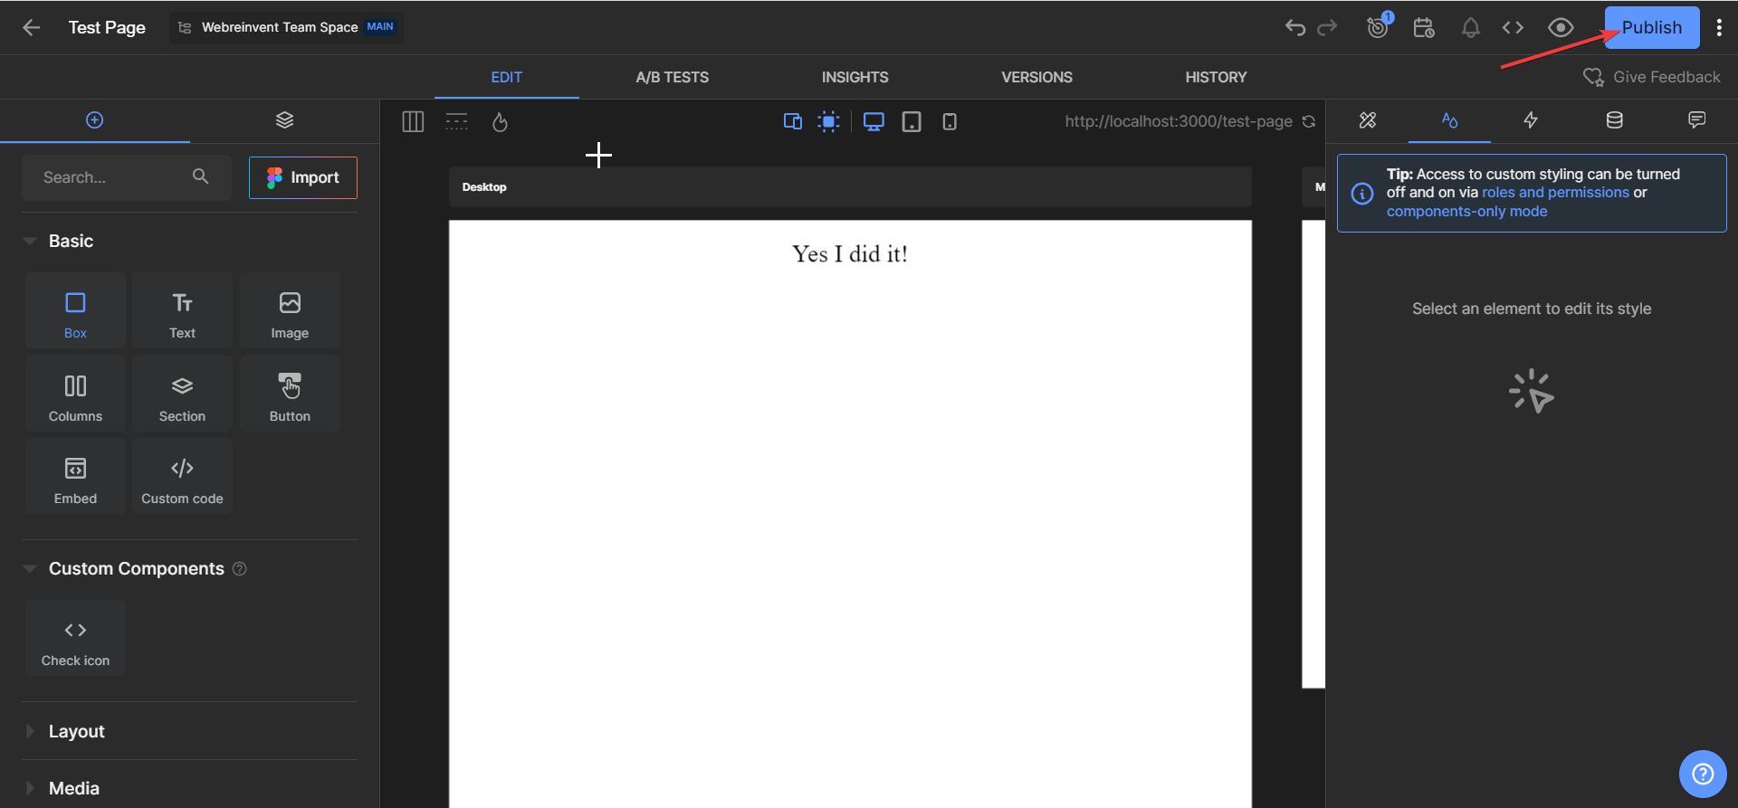
Task: Switch to the HISTORY tab
Action: [1217, 77]
